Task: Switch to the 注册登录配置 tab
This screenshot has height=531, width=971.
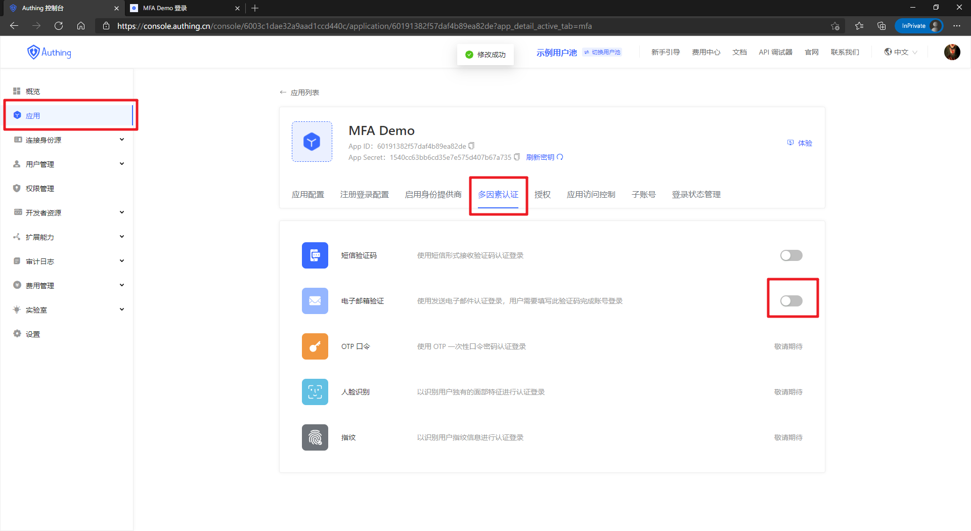Action: click(365, 195)
